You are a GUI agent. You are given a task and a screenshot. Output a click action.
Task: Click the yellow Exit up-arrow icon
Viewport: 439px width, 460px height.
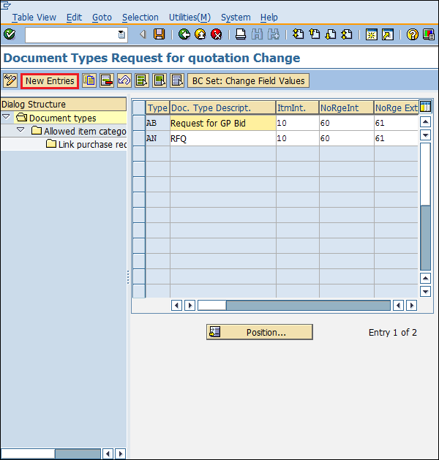(x=200, y=34)
